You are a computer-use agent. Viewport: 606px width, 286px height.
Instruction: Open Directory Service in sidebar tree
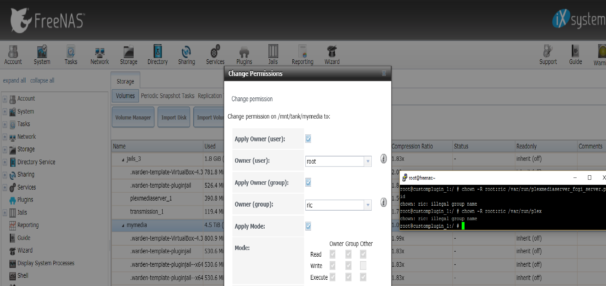[x=36, y=162]
